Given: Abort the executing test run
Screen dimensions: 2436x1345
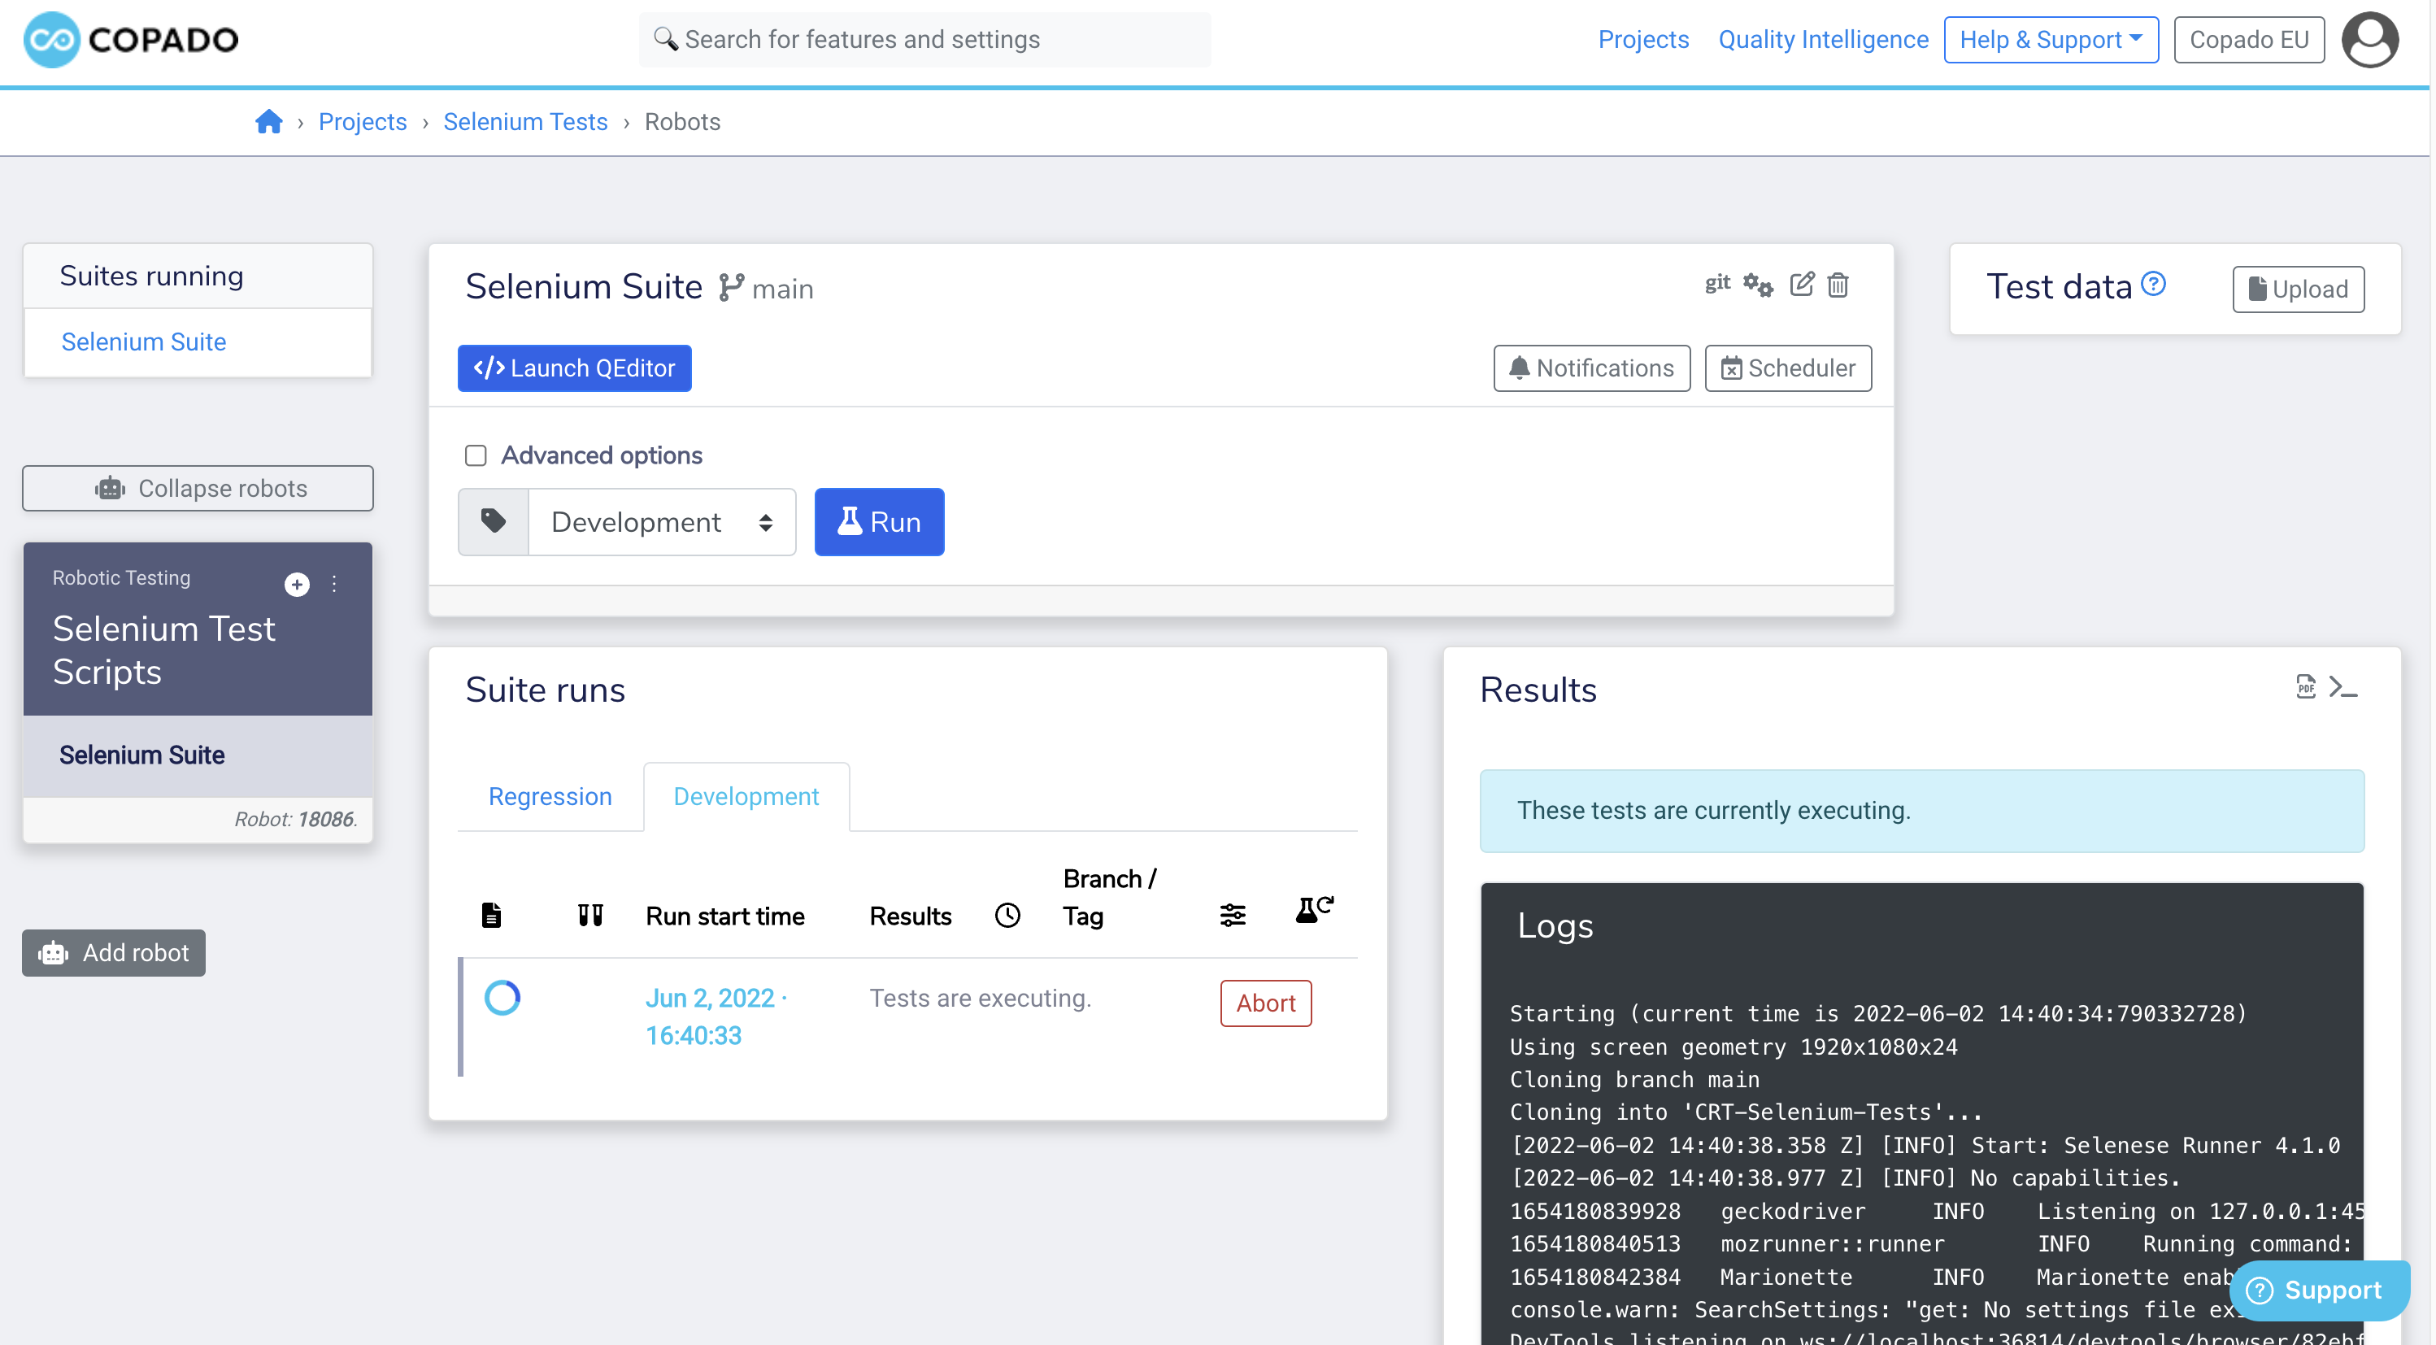Looking at the screenshot, I should coord(1265,1003).
